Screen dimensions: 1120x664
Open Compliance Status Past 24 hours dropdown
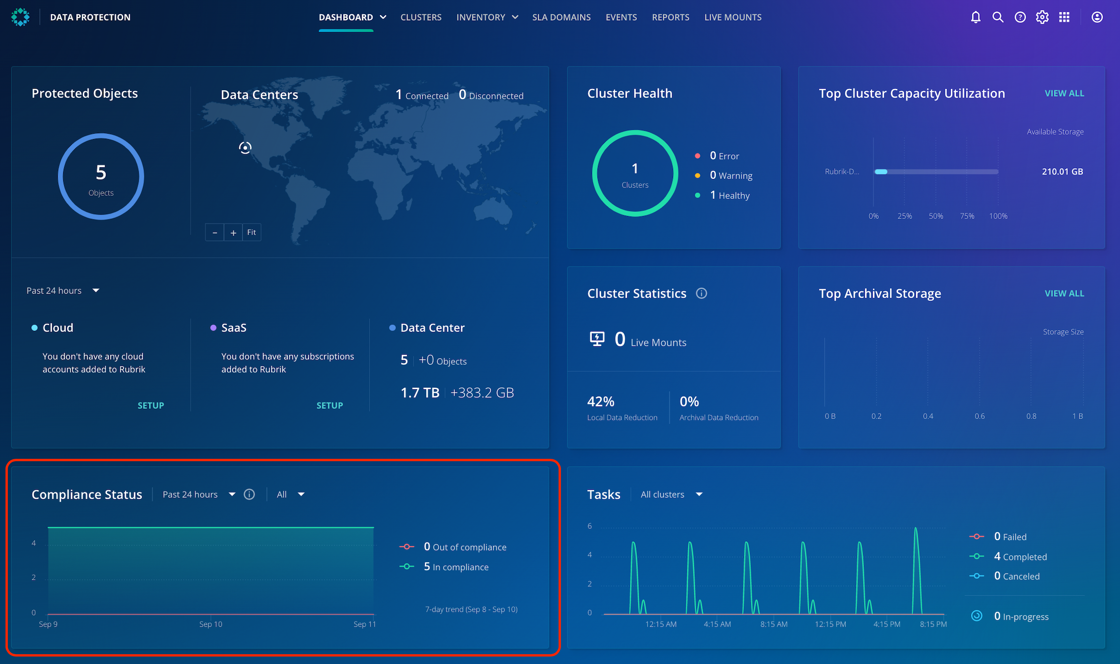tap(198, 494)
